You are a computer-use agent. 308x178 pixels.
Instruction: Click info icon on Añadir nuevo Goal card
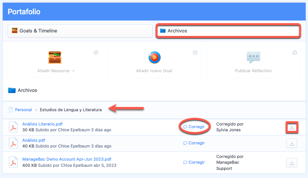click(195, 53)
